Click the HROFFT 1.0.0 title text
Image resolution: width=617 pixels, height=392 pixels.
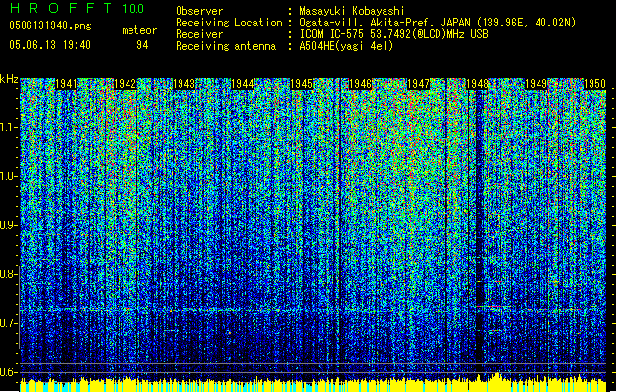tap(77, 8)
